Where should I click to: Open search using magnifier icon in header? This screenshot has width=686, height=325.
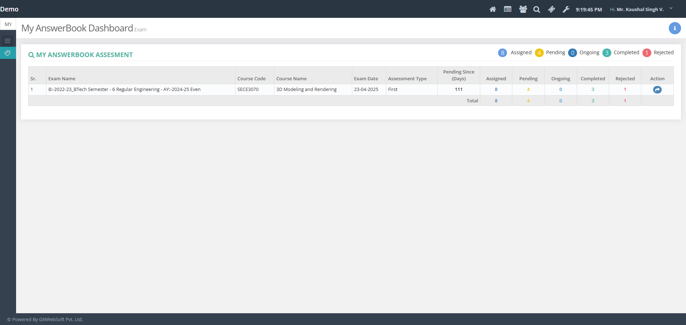click(537, 10)
